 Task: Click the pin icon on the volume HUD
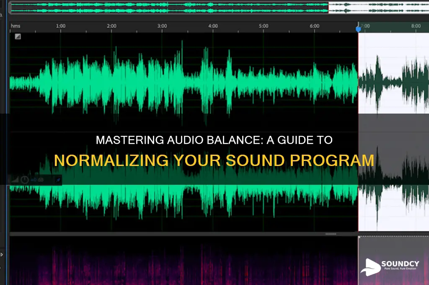coord(58,180)
